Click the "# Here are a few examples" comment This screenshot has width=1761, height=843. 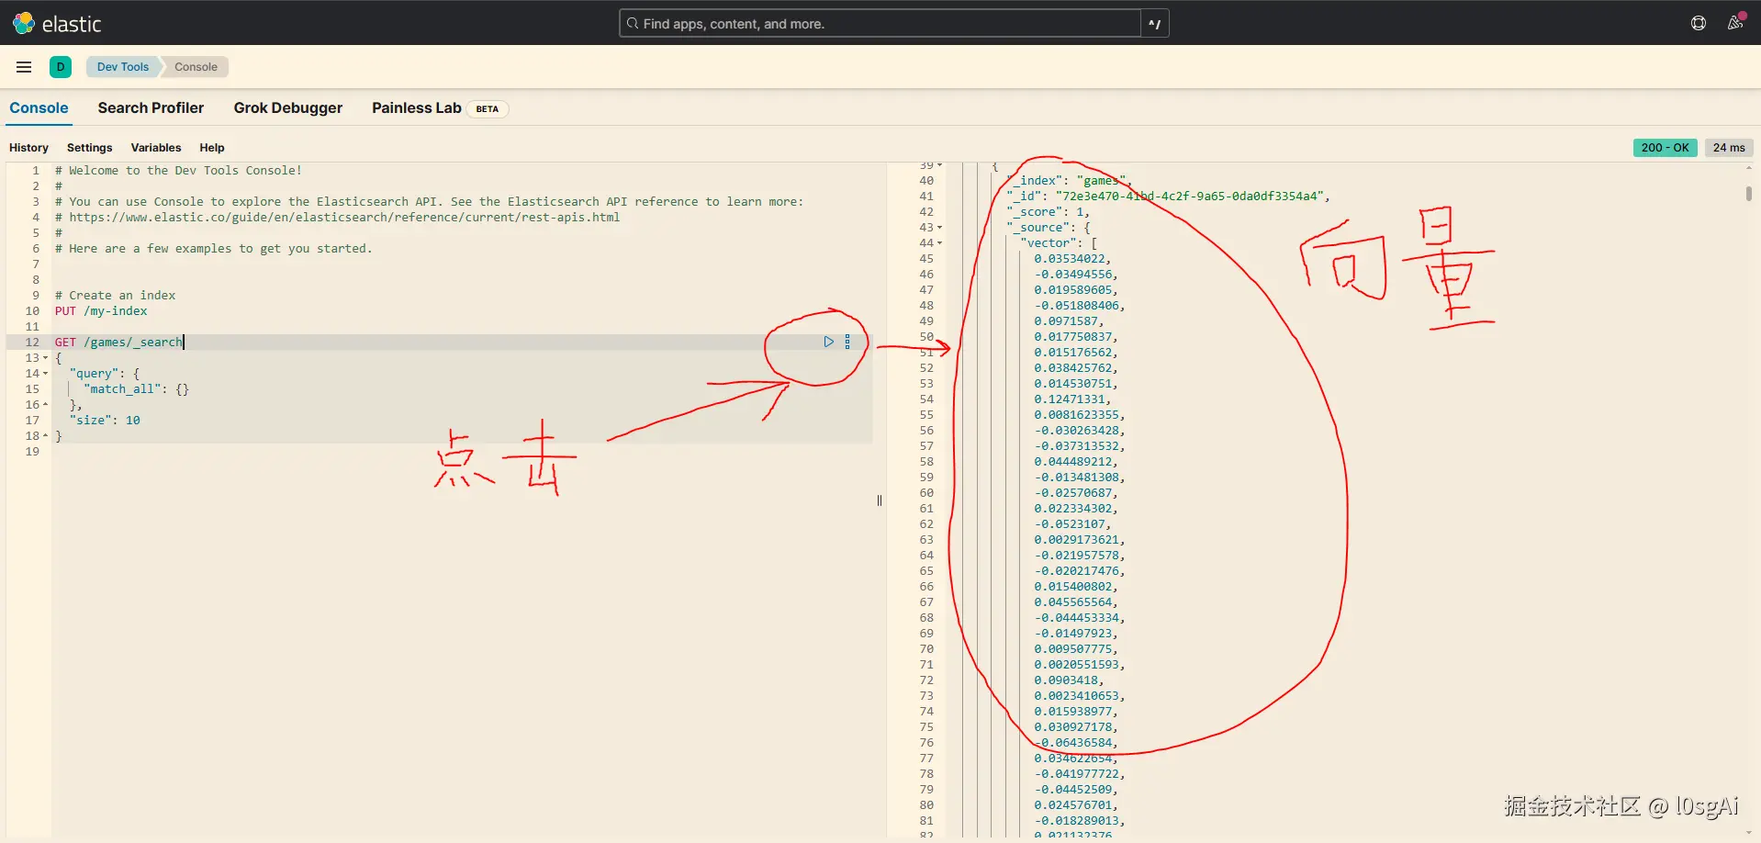(213, 249)
